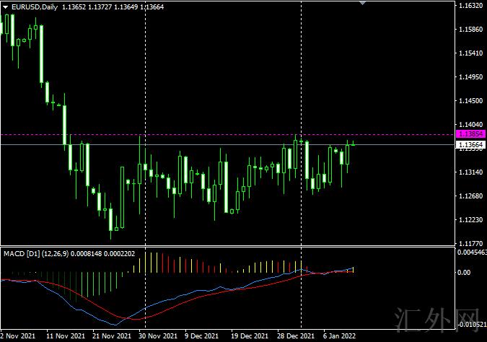Click the 0.00 level on MACD scale

pyautogui.click(x=466, y=273)
